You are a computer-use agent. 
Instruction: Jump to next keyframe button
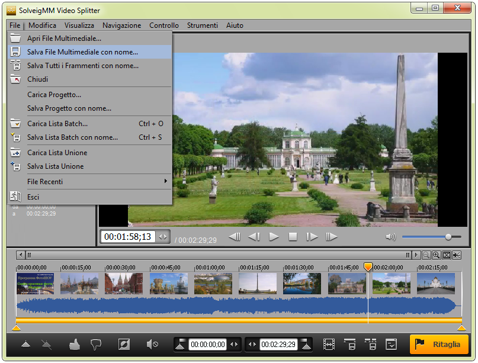332,237
